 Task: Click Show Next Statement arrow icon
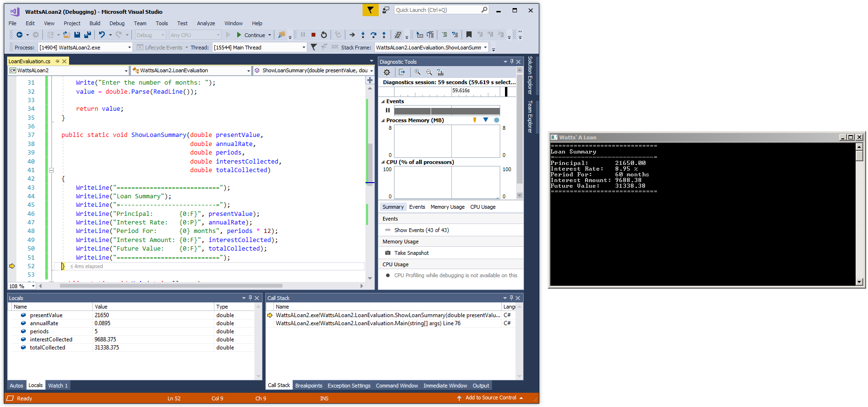click(352, 35)
